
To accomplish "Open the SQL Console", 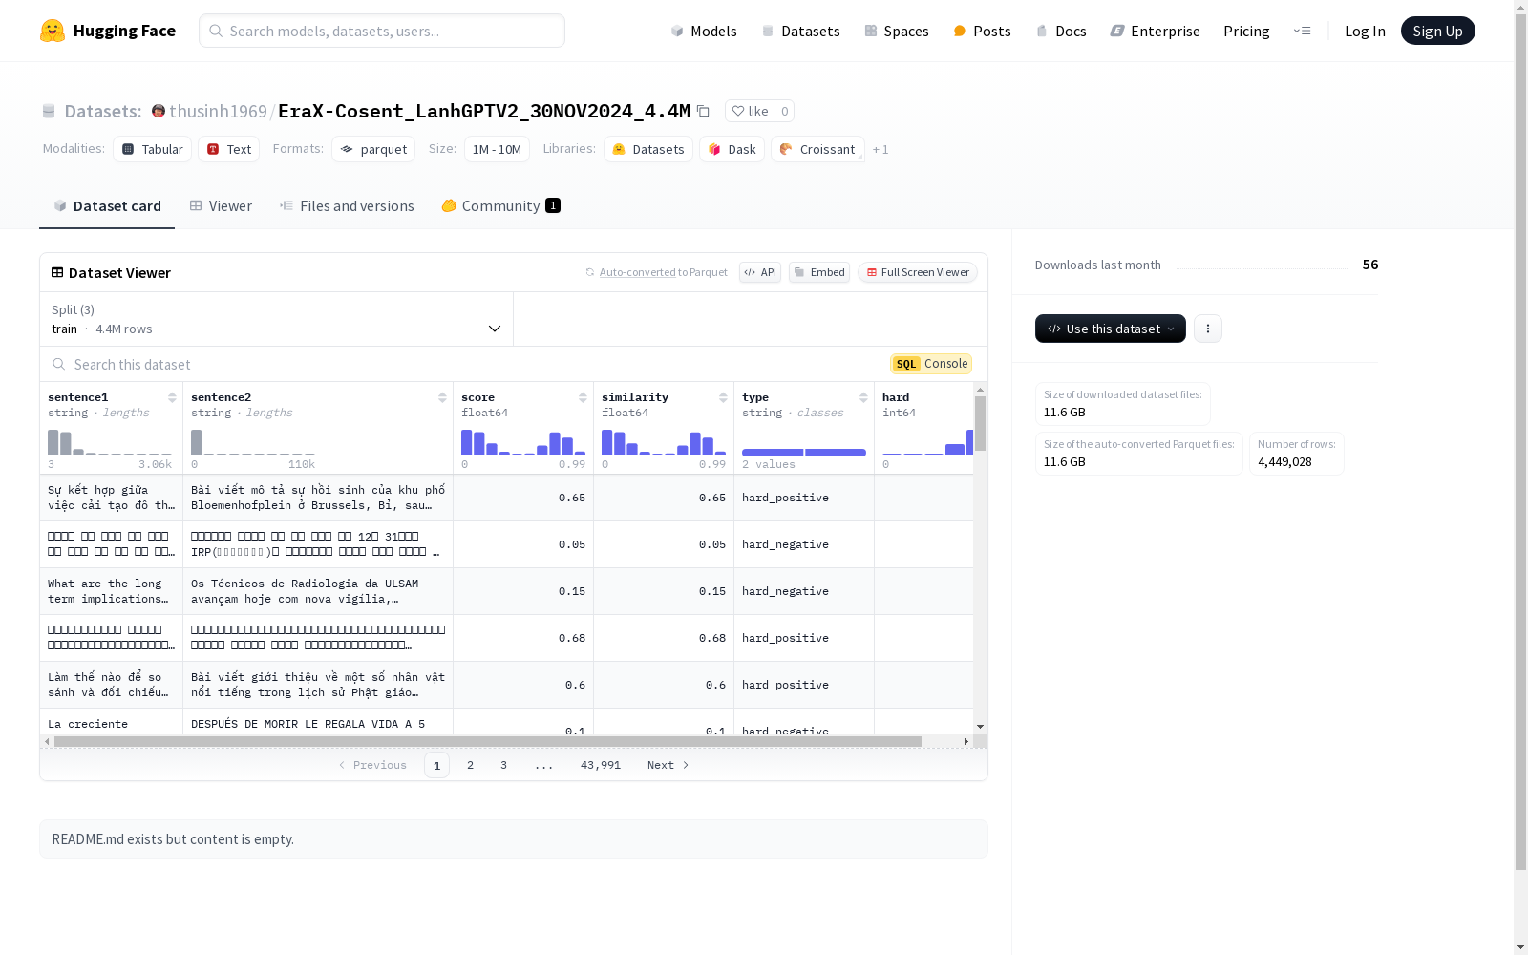I will [931, 364].
